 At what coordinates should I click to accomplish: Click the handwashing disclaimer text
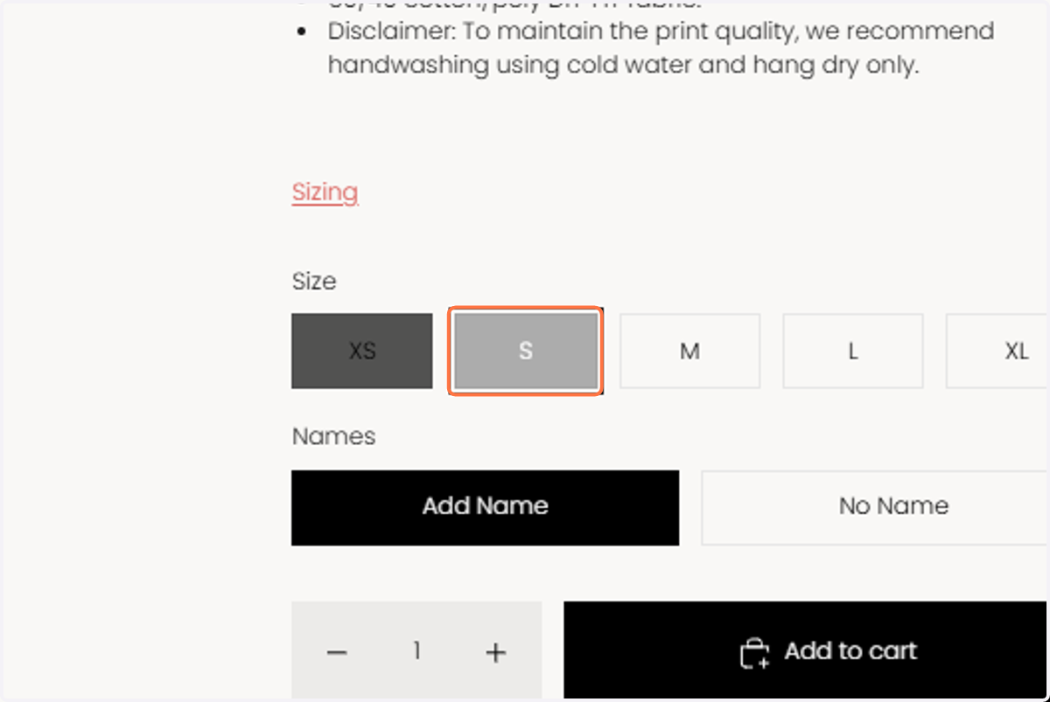click(661, 48)
